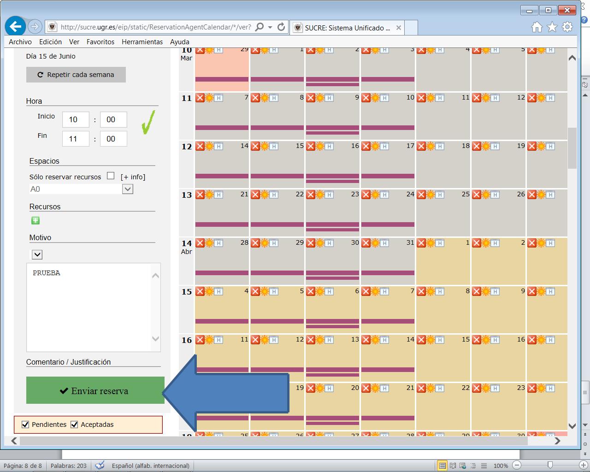Click the sun icon on day 8 April
Screen dimensions: 590x472
(431, 291)
